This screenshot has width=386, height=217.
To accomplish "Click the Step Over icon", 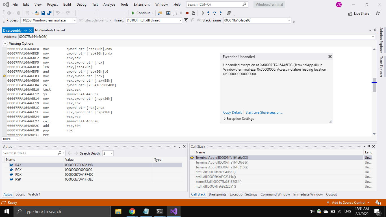I will click(214, 13).
